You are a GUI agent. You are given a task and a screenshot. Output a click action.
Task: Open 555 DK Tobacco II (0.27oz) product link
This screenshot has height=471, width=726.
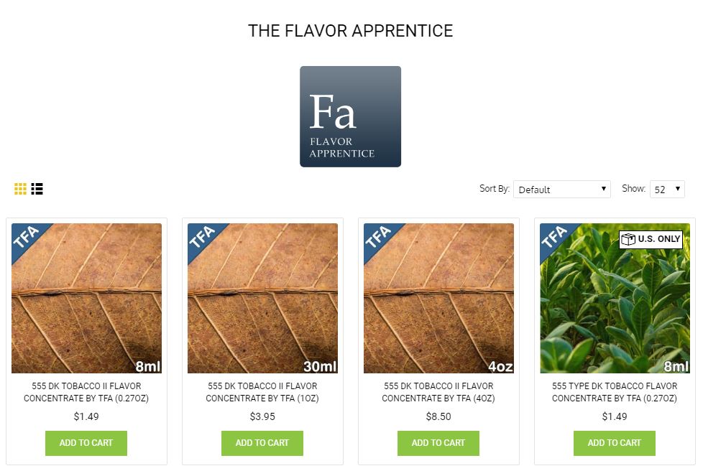pos(86,392)
